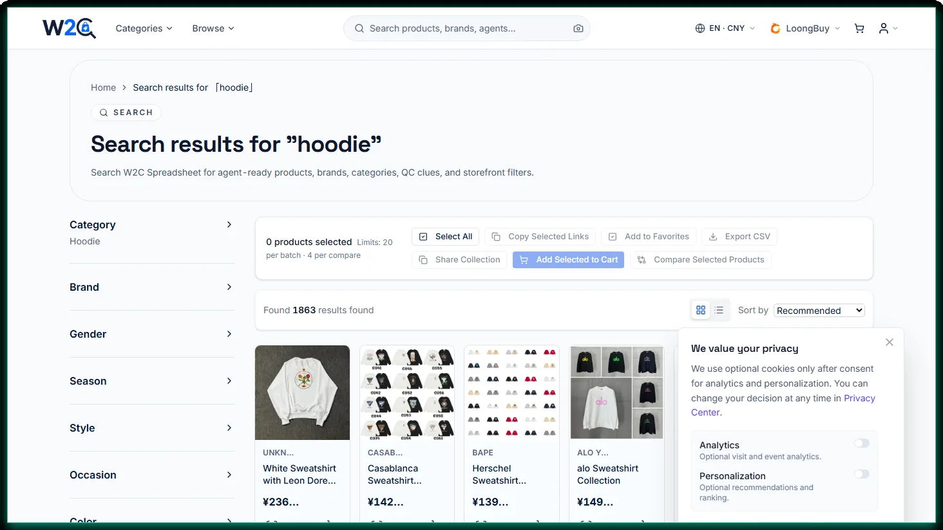Click the magnifier icon in search bar

click(x=359, y=28)
